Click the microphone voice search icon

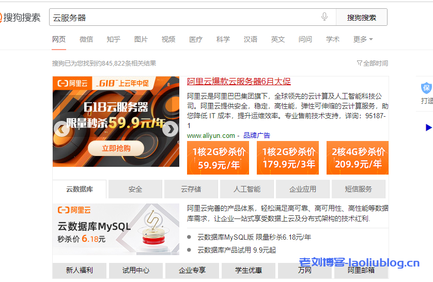coord(324,17)
